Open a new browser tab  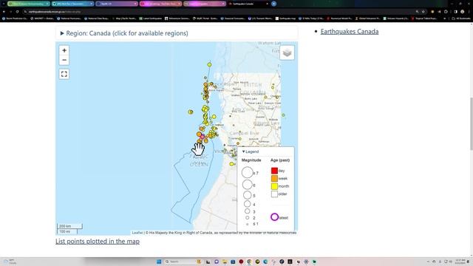273,4
